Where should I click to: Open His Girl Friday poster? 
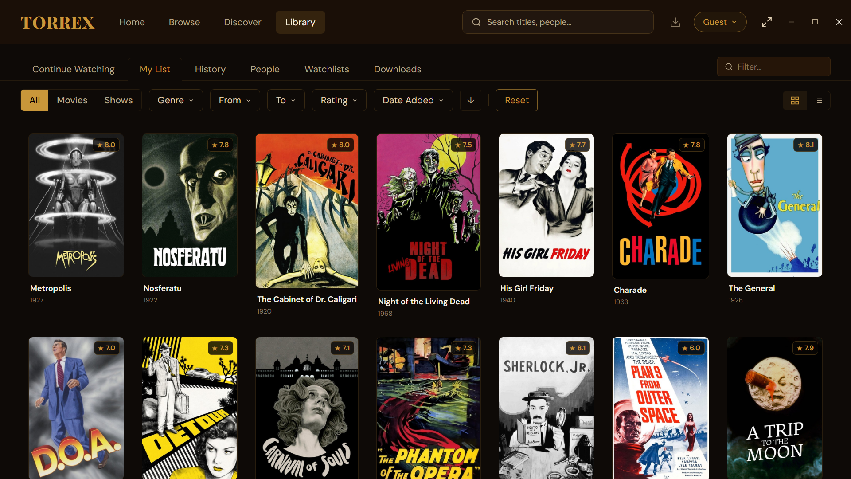[547, 205]
